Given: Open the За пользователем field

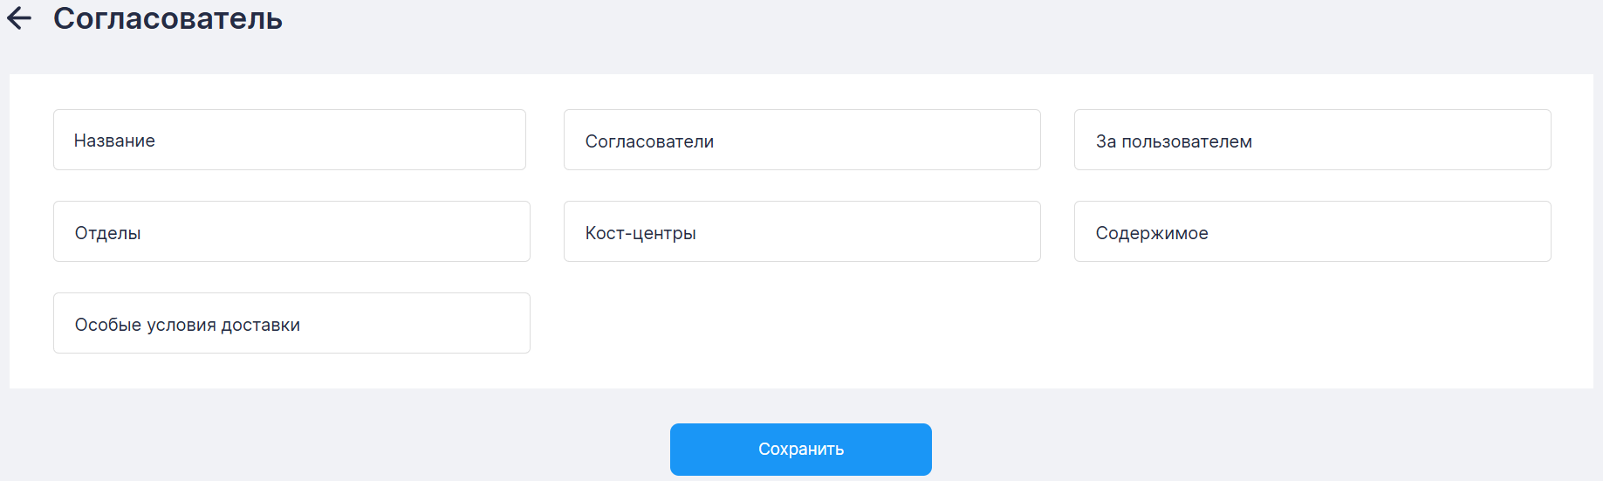Looking at the screenshot, I should 1312,140.
